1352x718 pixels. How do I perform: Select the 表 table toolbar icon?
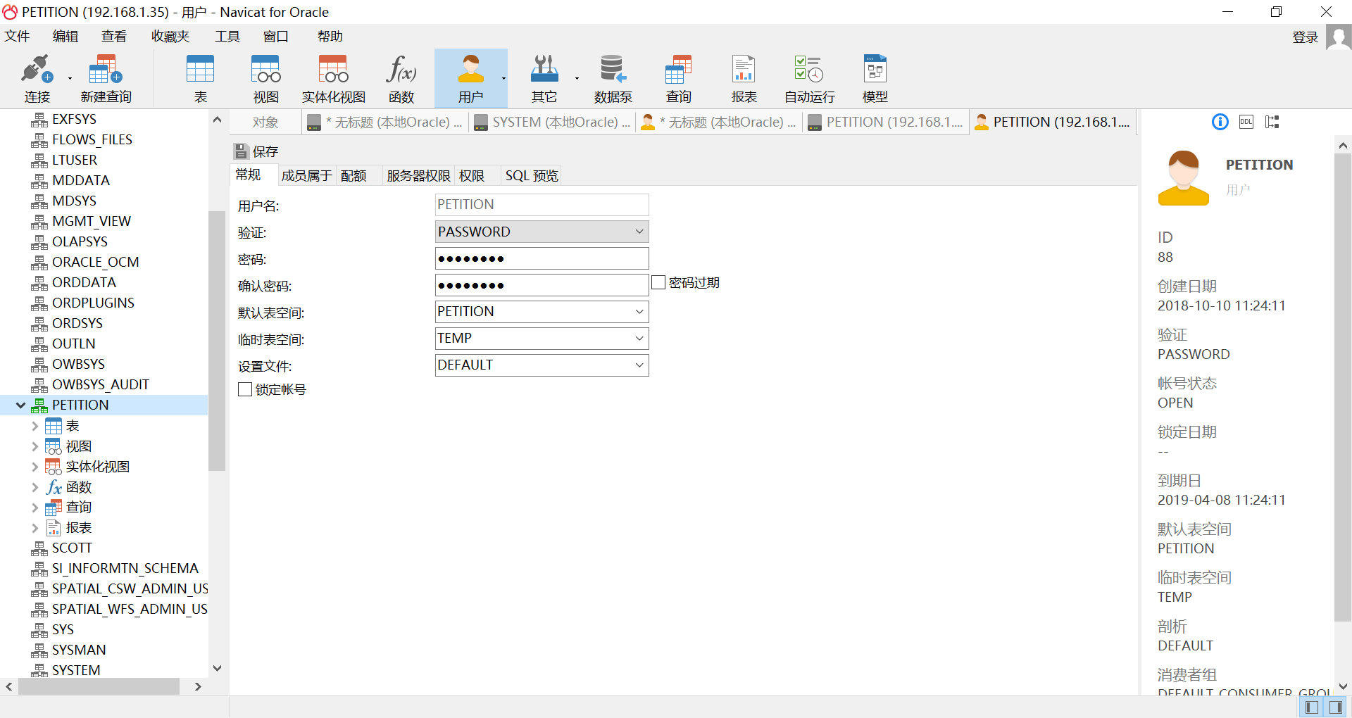[x=200, y=70]
